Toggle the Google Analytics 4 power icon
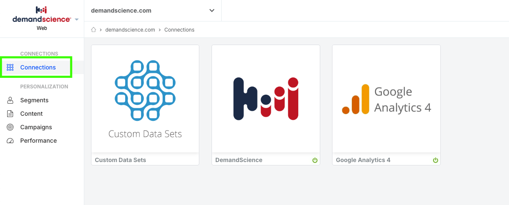Screen dimensions: 509x205 point(435,160)
